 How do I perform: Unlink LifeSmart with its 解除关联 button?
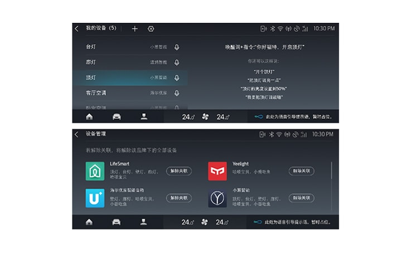point(179,171)
